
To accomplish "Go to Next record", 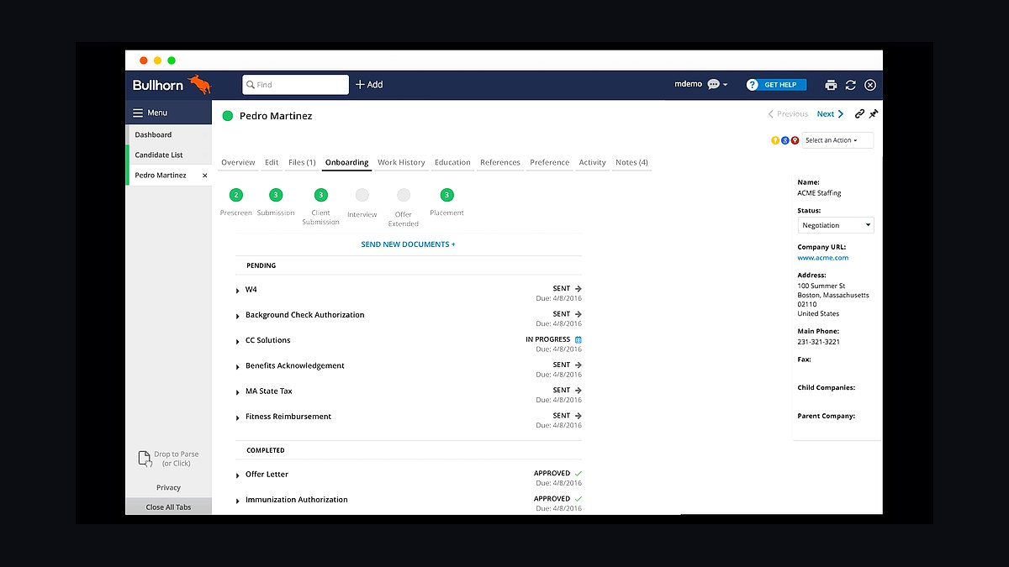I will [x=830, y=114].
